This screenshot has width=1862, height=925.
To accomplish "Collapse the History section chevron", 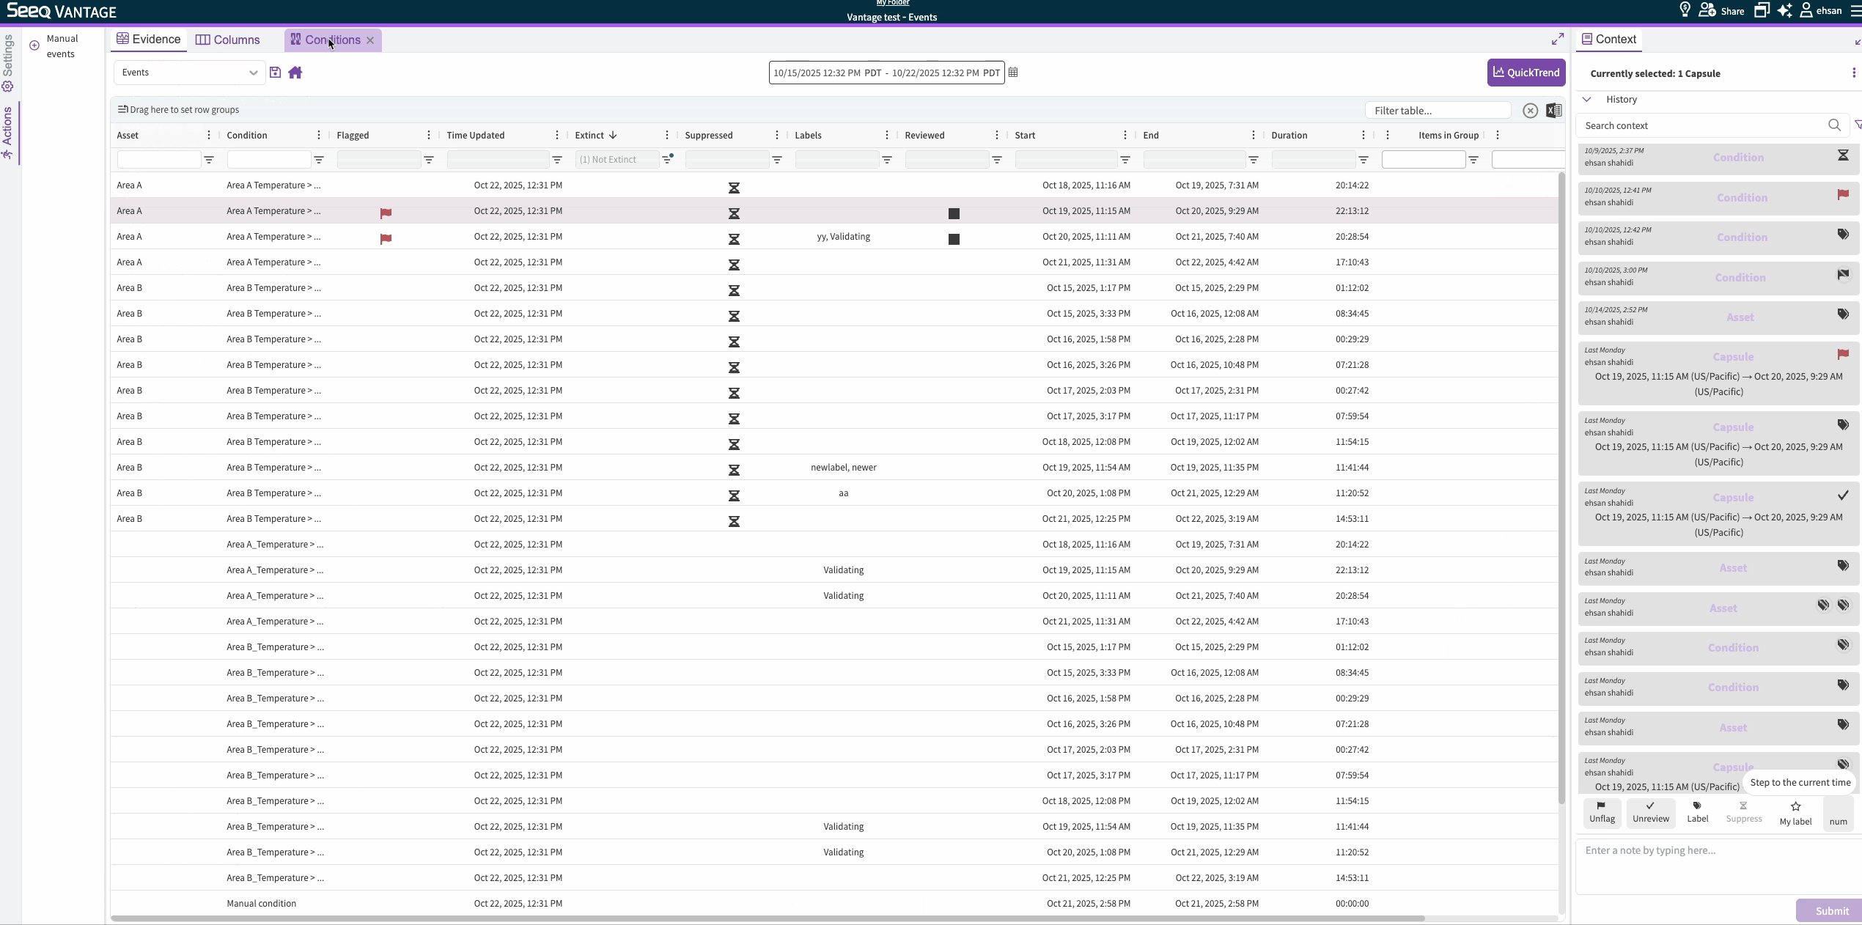I will click(x=1587, y=100).
